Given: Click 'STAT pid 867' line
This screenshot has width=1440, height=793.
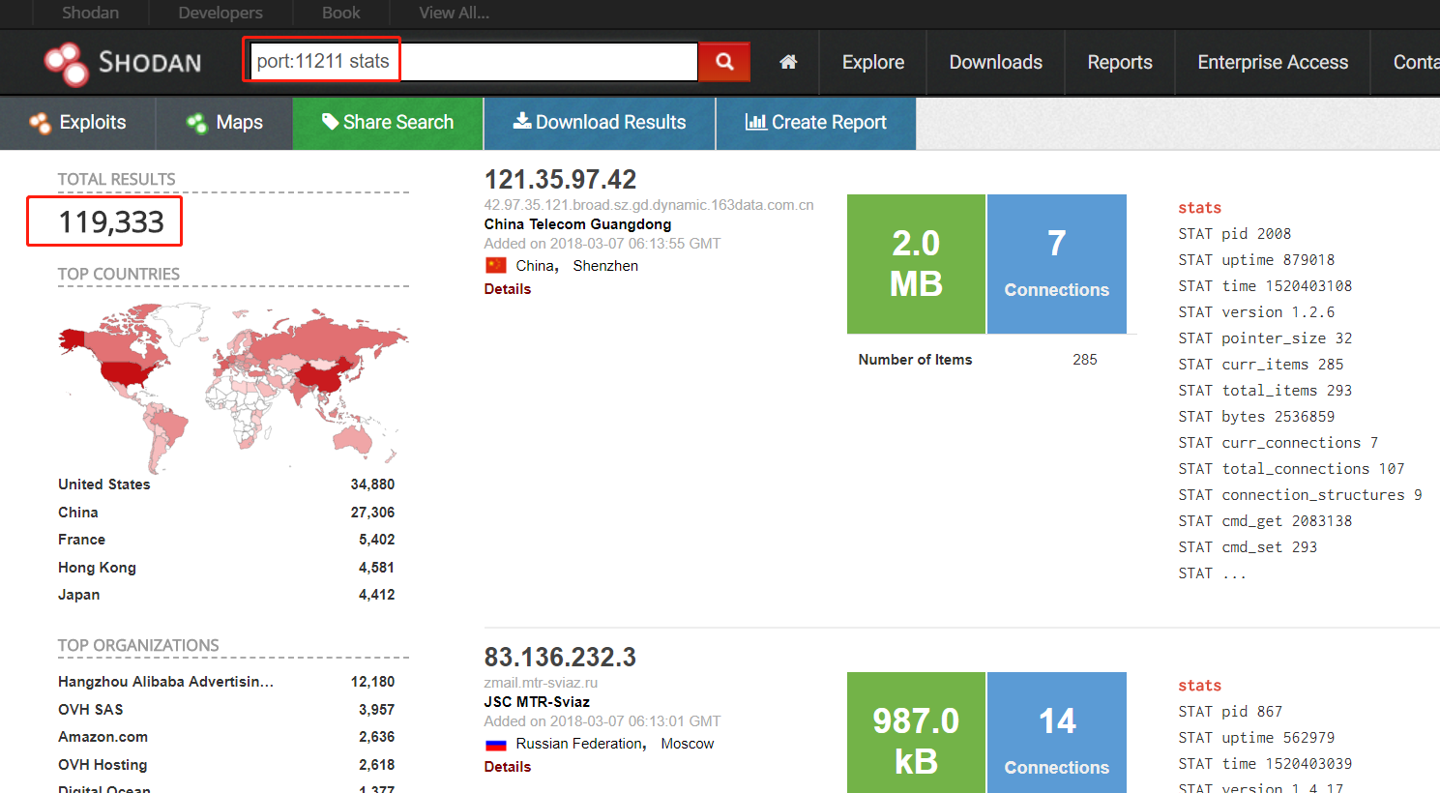Looking at the screenshot, I should [x=1230, y=712].
